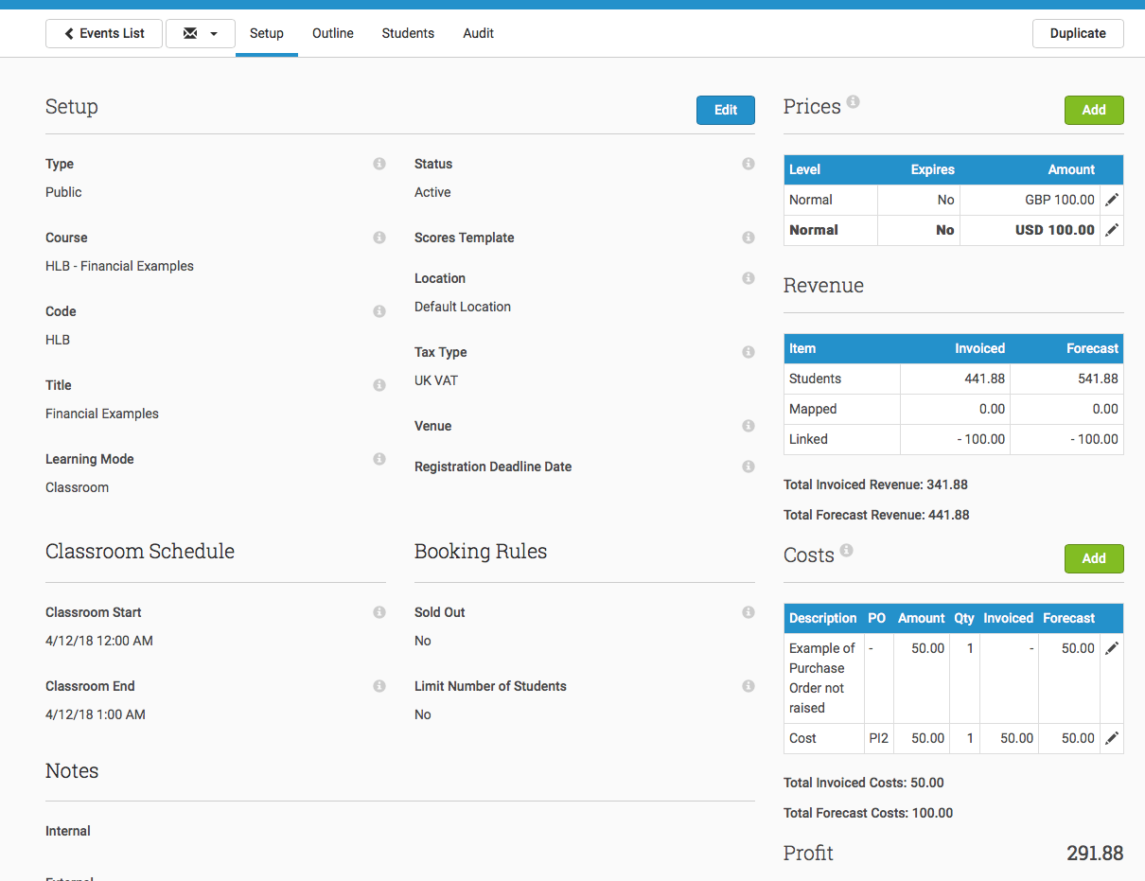Viewport: 1145px width, 881px height.
Task: Go back to Events List
Action: coord(104,33)
